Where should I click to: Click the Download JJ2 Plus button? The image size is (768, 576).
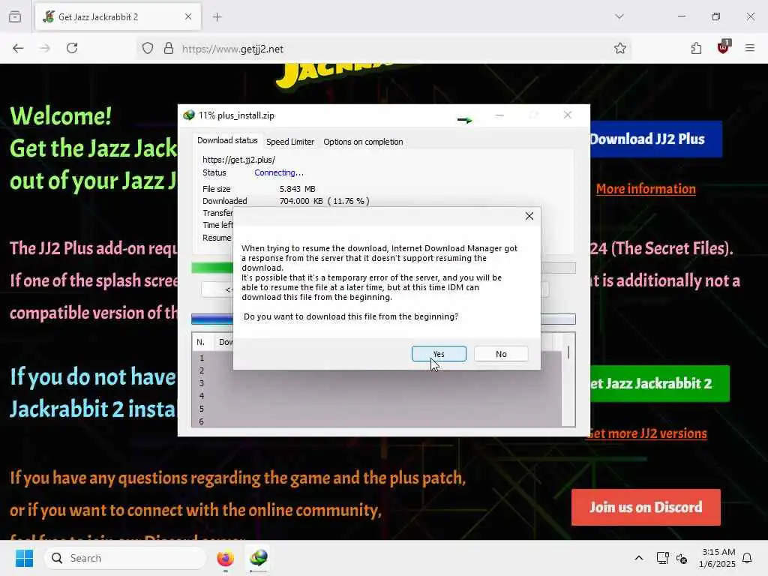[x=655, y=139]
